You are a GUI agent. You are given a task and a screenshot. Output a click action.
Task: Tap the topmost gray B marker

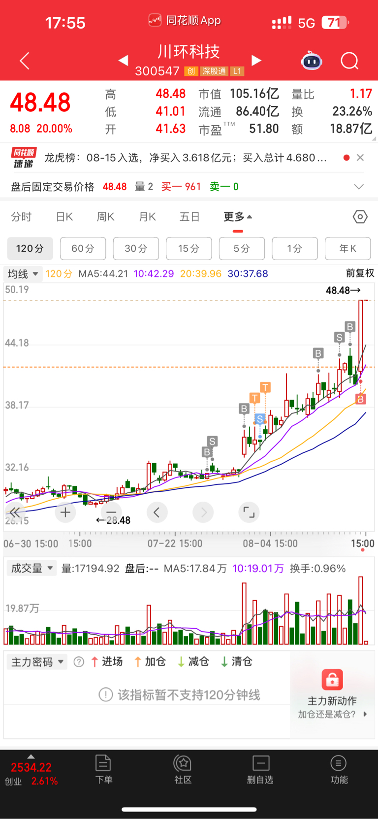350,327
